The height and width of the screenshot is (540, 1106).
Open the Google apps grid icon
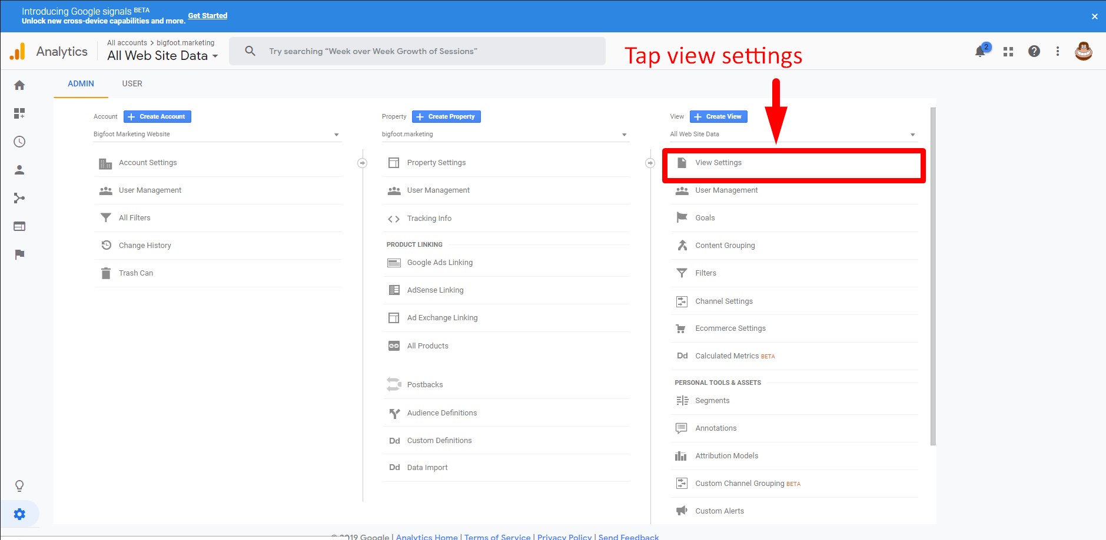(x=1007, y=51)
